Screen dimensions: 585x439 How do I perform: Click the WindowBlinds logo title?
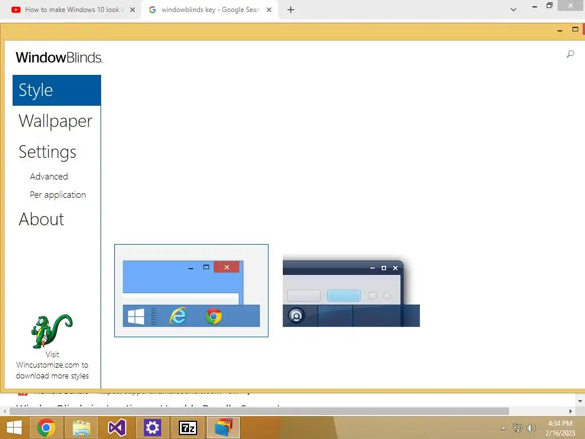pyautogui.click(x=59, y=58)
